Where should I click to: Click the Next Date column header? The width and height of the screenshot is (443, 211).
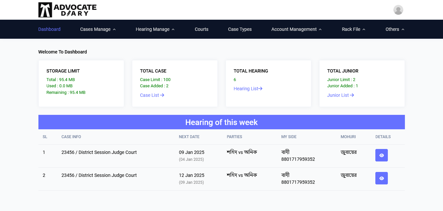[189, 137]
